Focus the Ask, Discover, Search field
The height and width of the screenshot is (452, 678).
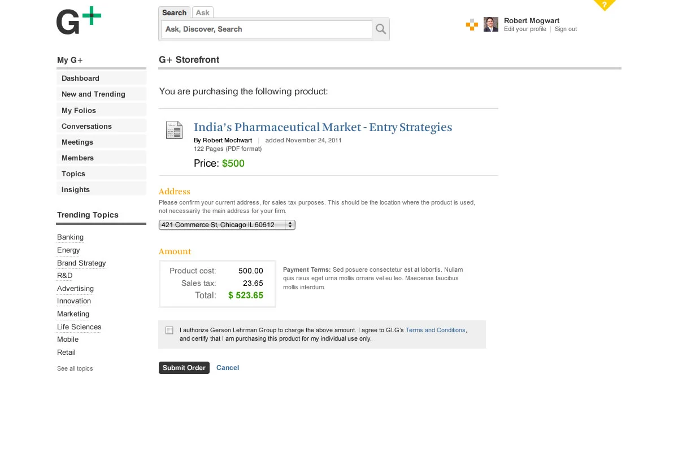(x=267, y=29)
